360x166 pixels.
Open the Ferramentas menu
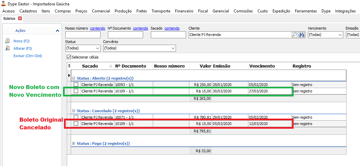(306, 11)
